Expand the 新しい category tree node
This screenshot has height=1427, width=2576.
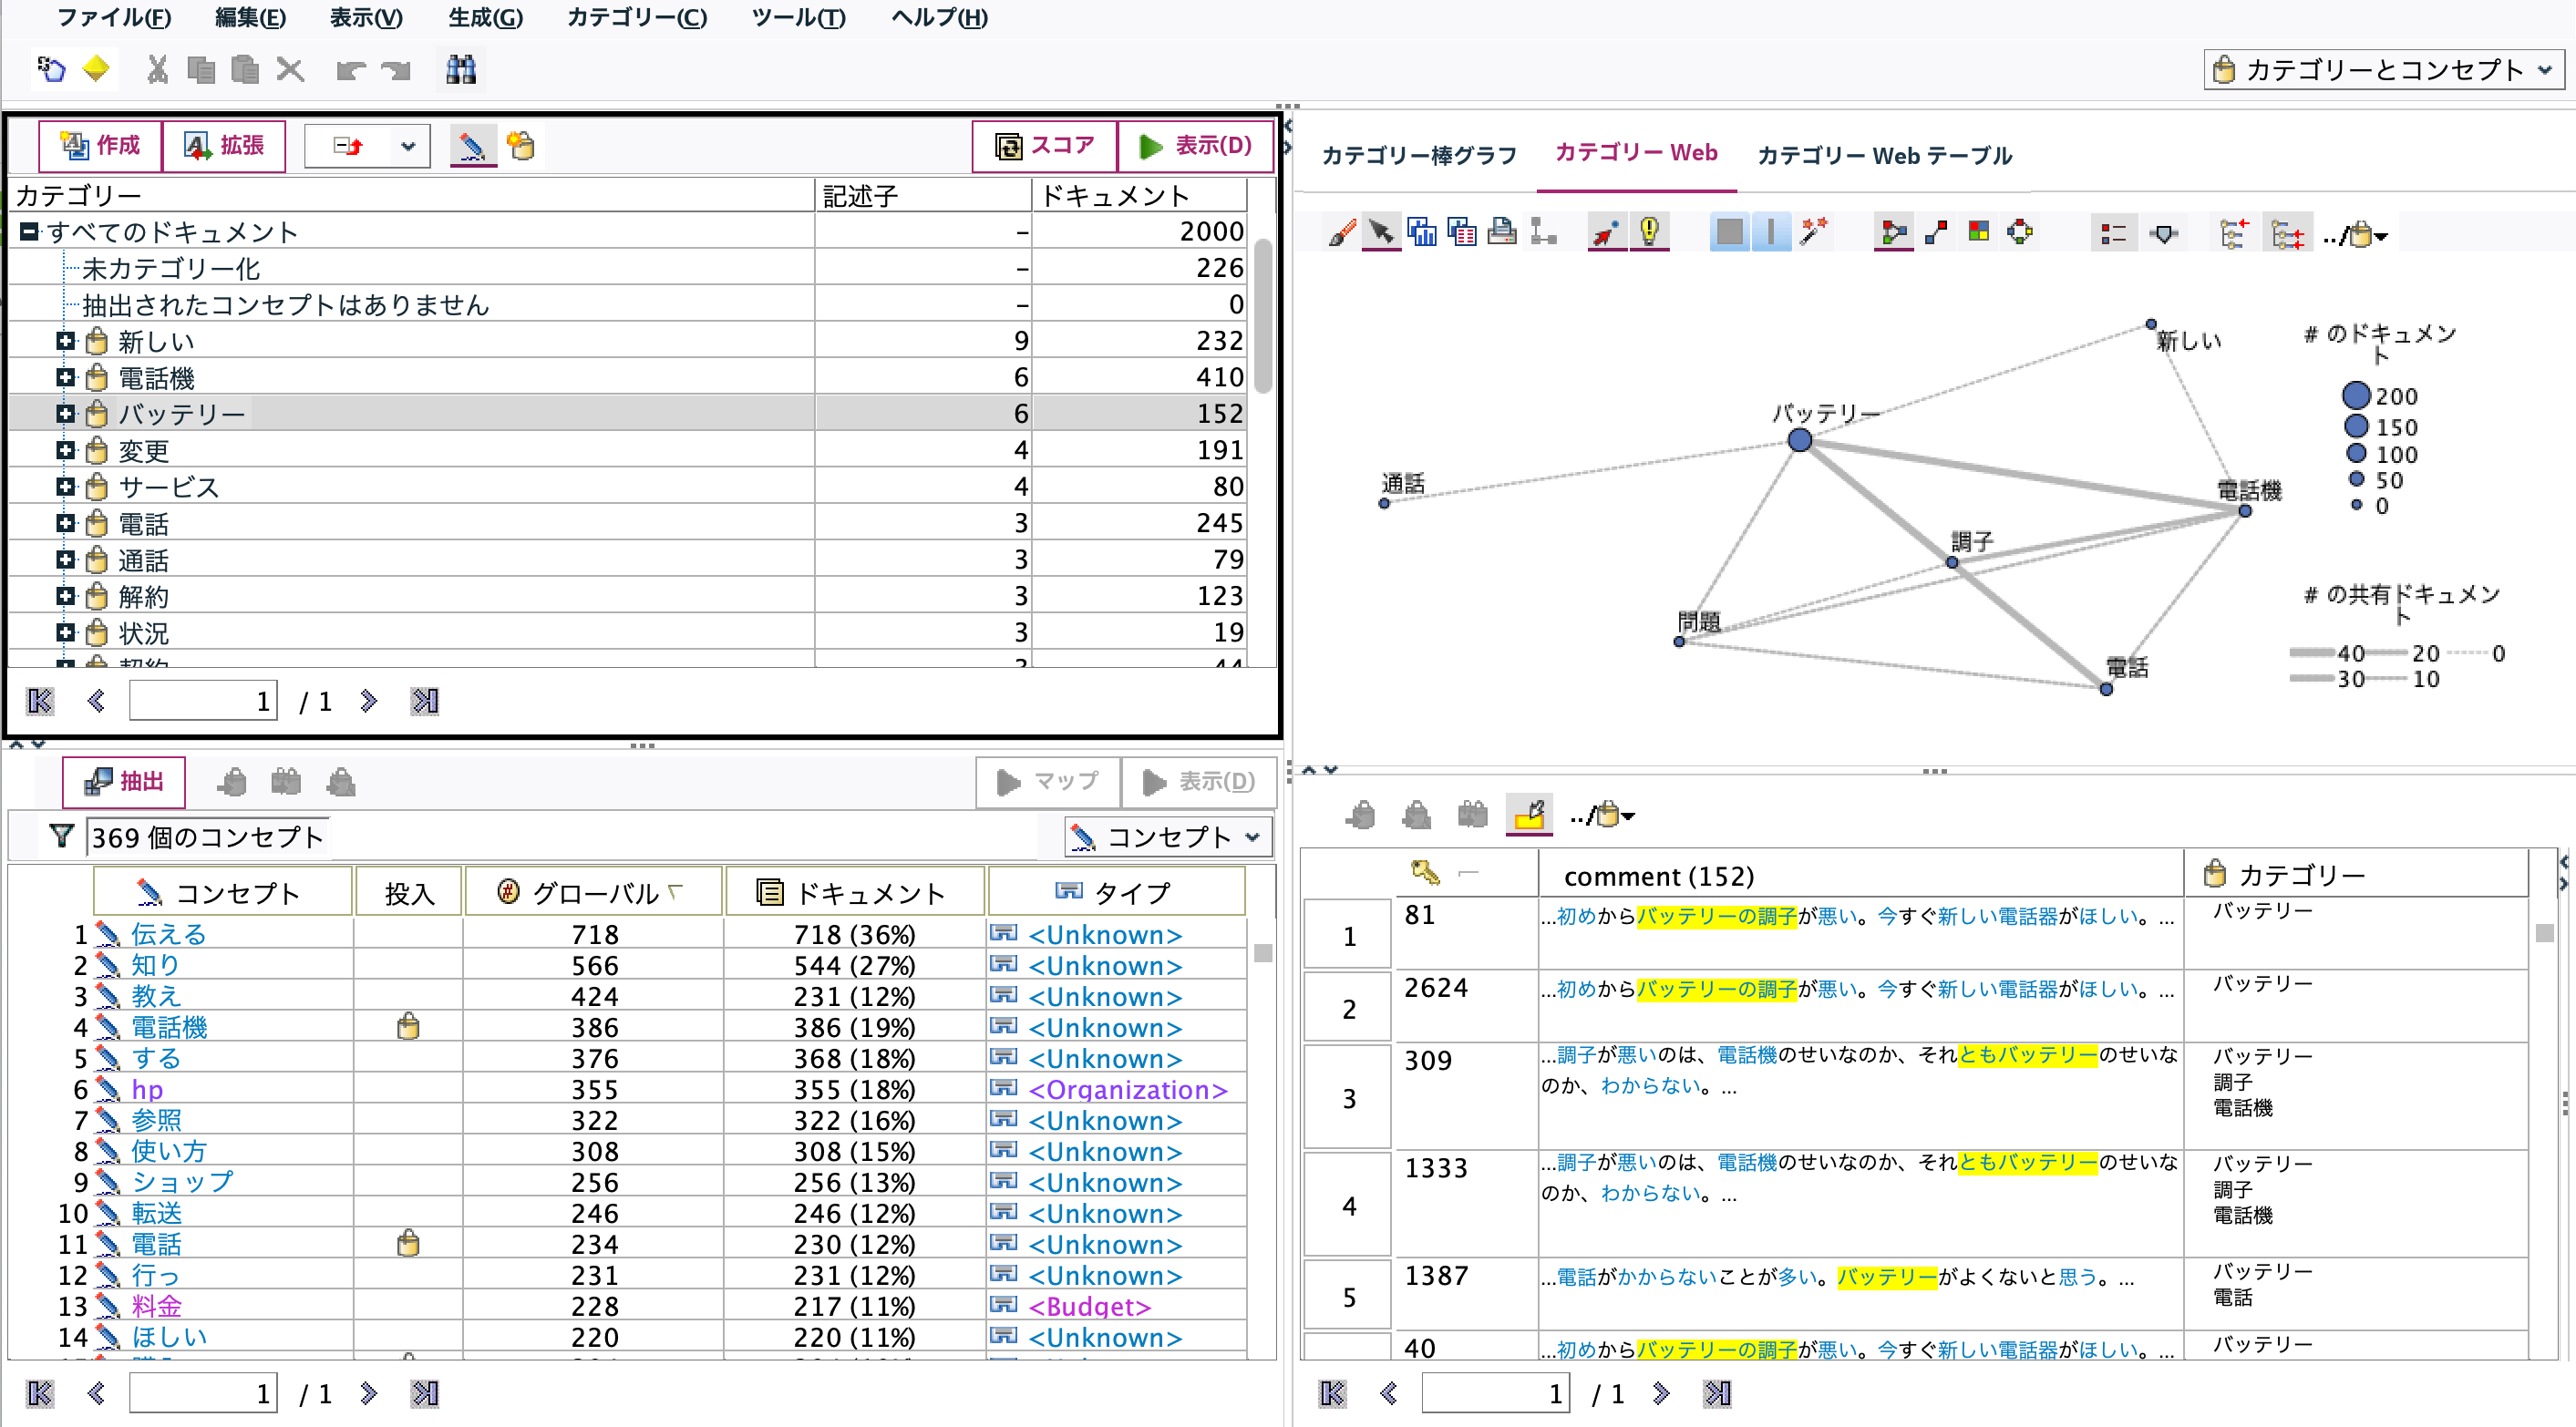(x=66, y=340)
